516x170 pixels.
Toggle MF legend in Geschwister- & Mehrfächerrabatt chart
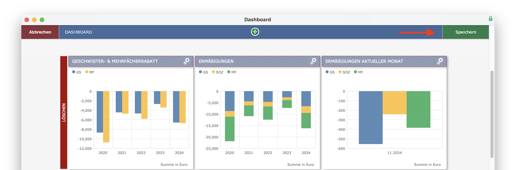click(90, 72)
